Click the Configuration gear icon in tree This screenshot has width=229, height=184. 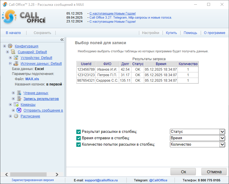tap(10, 46)
